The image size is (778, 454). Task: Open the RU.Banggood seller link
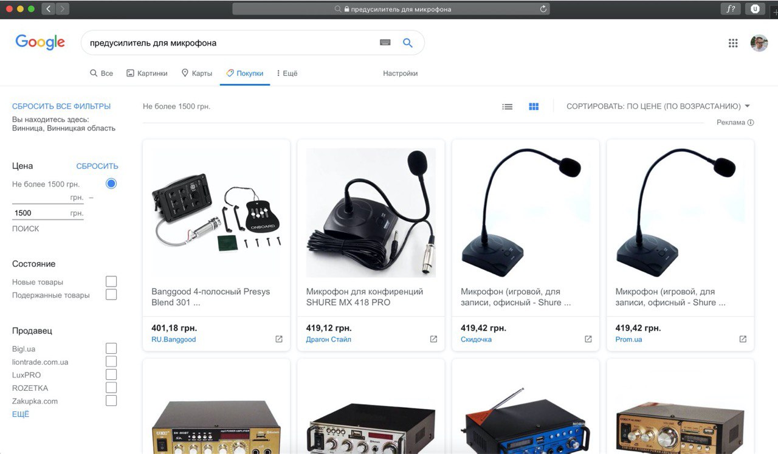point(174,340)
